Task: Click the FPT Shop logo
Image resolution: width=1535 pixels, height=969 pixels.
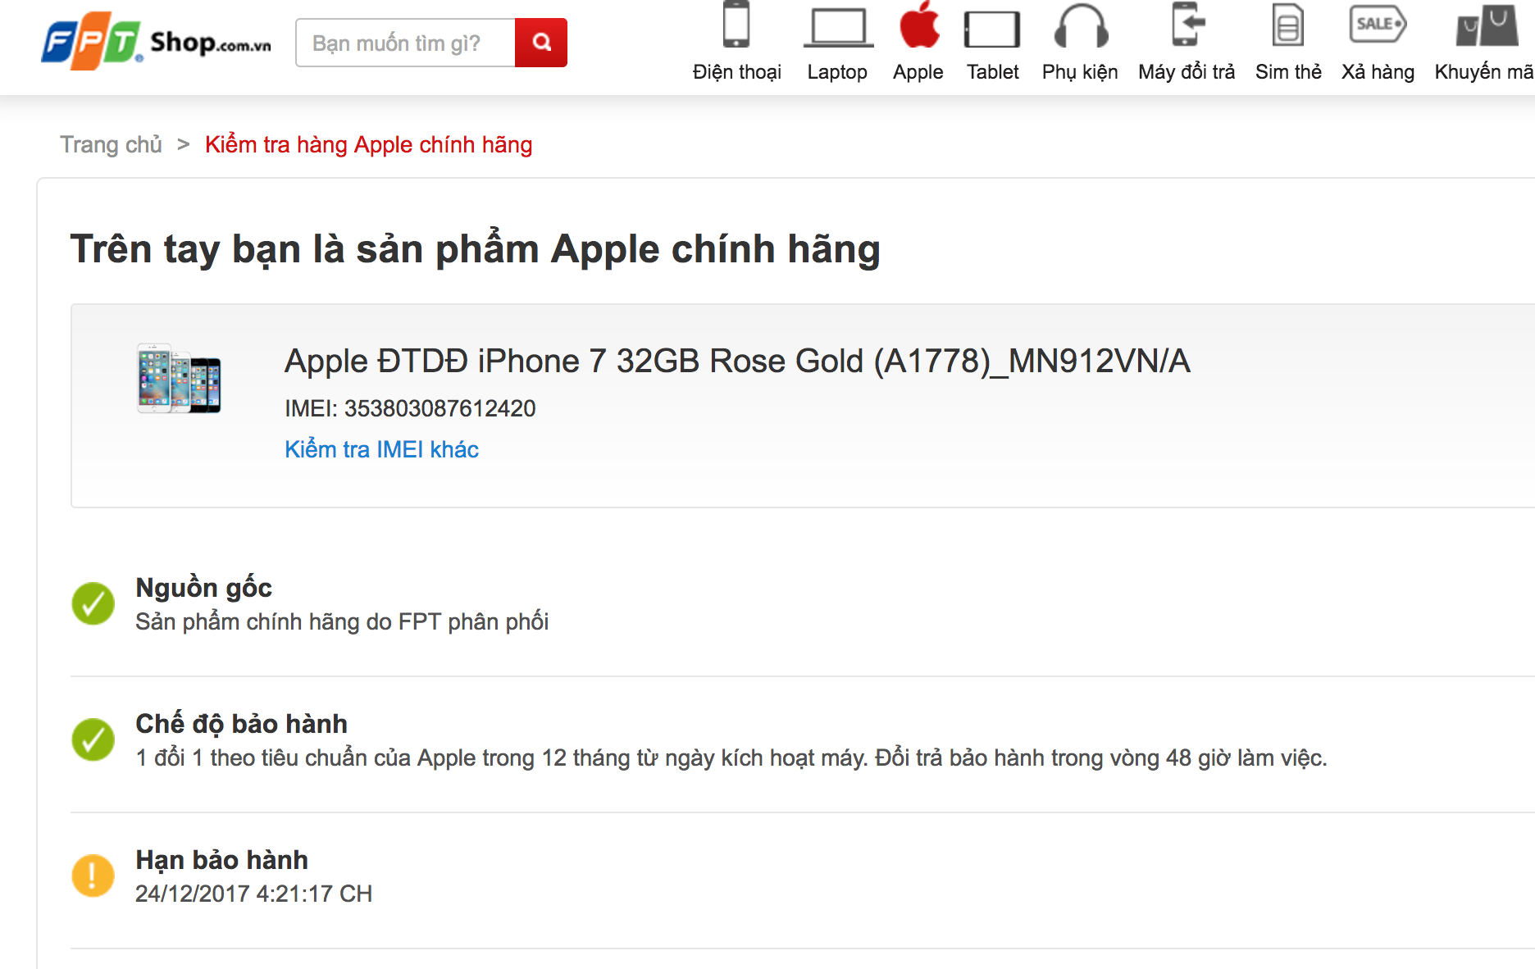Action: click(156, 41)
